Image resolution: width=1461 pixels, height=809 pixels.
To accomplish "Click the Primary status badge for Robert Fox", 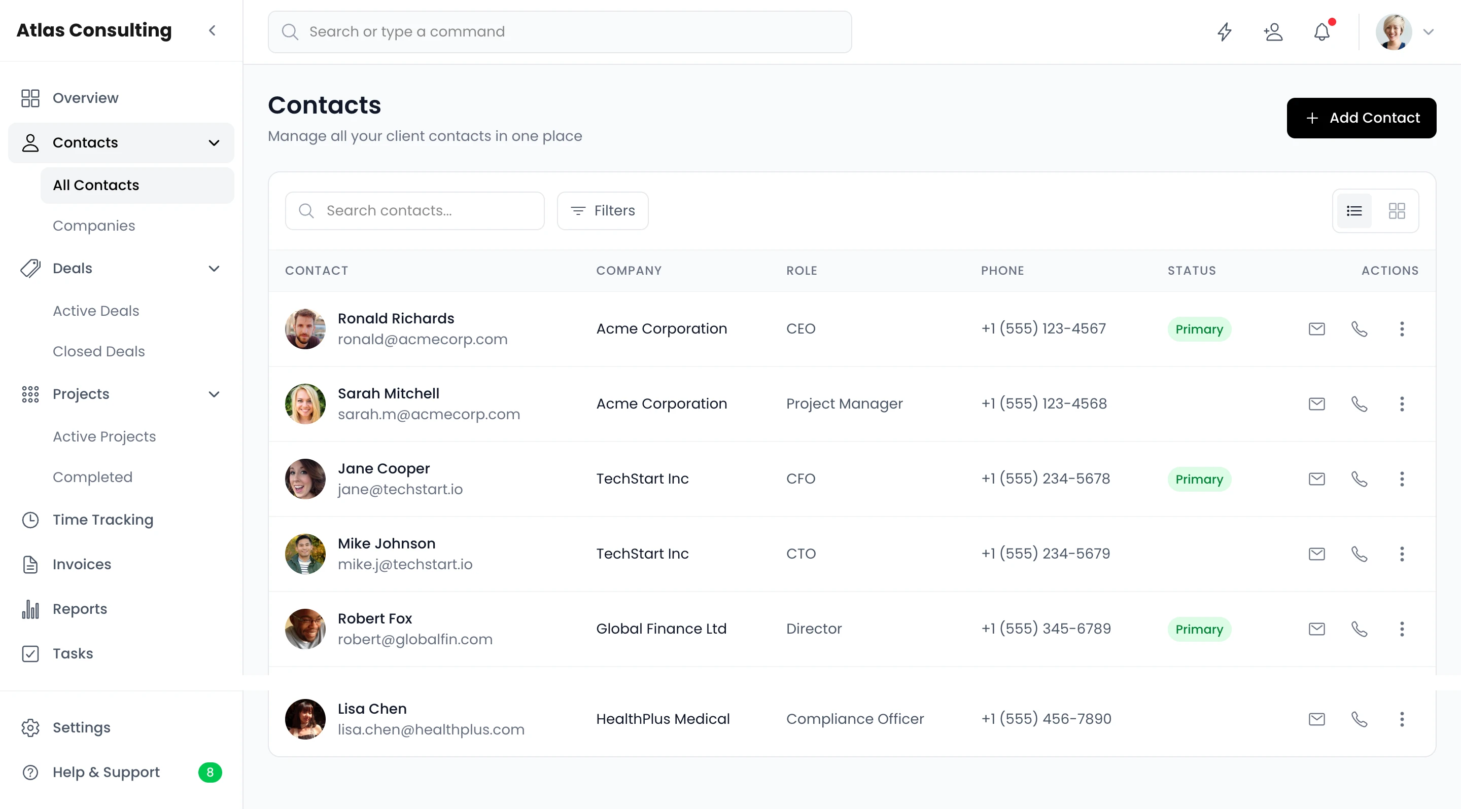I will (1199, 629).
